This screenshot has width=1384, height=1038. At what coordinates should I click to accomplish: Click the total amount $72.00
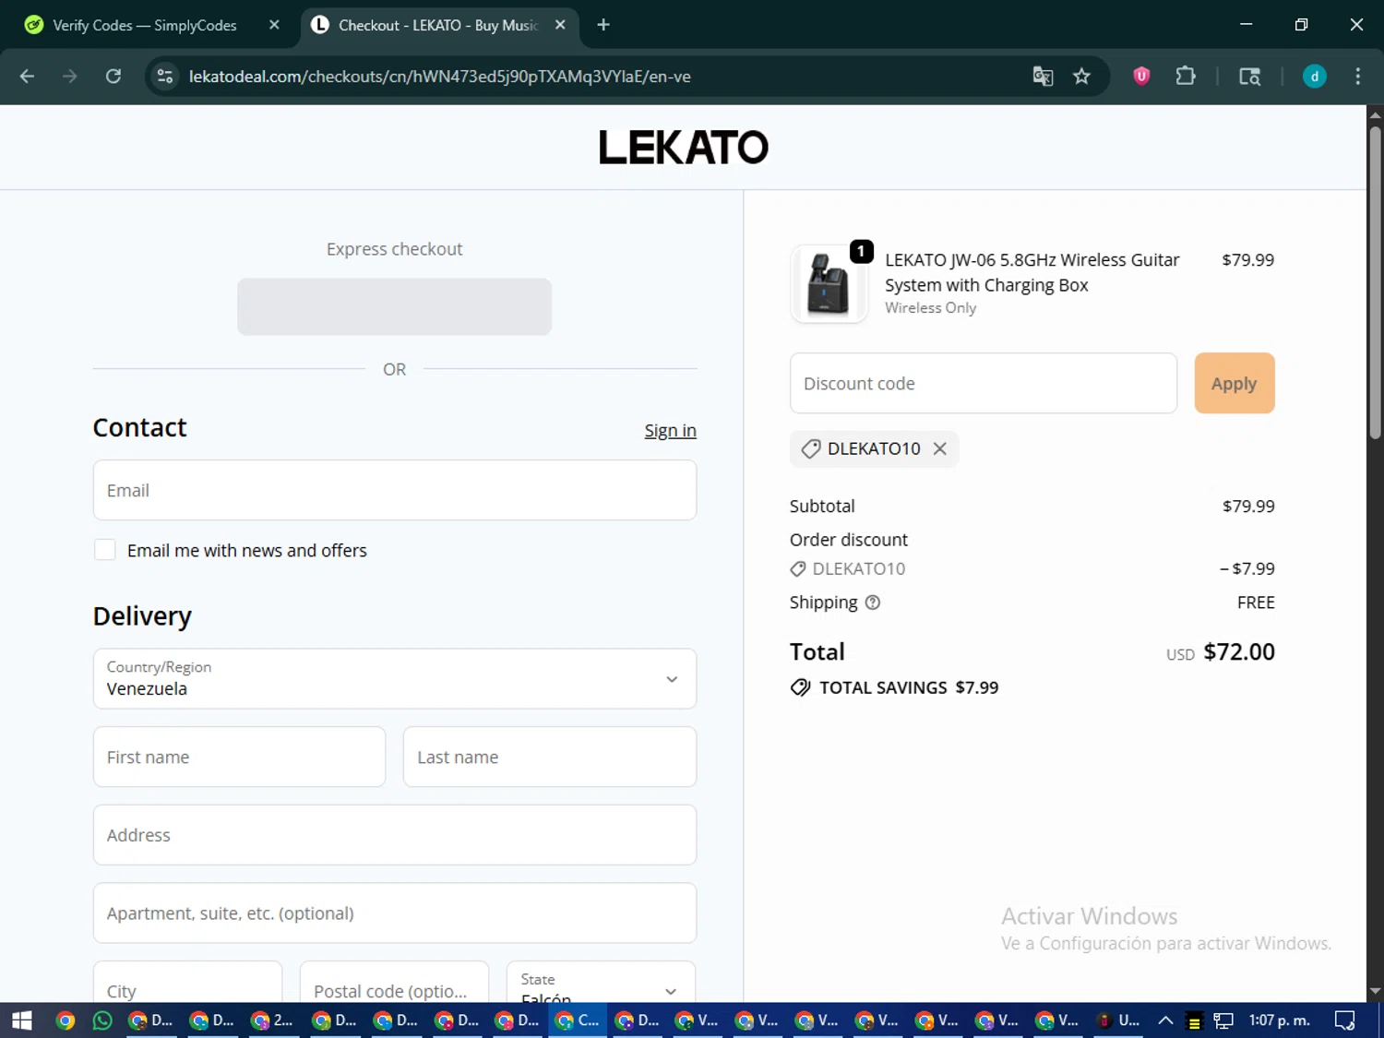[1239, 651]
